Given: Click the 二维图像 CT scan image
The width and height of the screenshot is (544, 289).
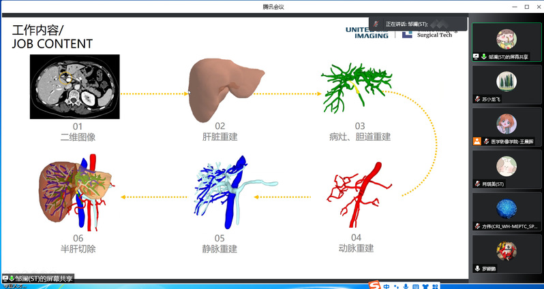Looking at the screenshot, I should [74, 86].
